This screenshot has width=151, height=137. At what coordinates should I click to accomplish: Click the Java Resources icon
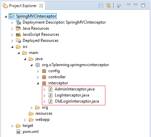(x=18, y=28)
